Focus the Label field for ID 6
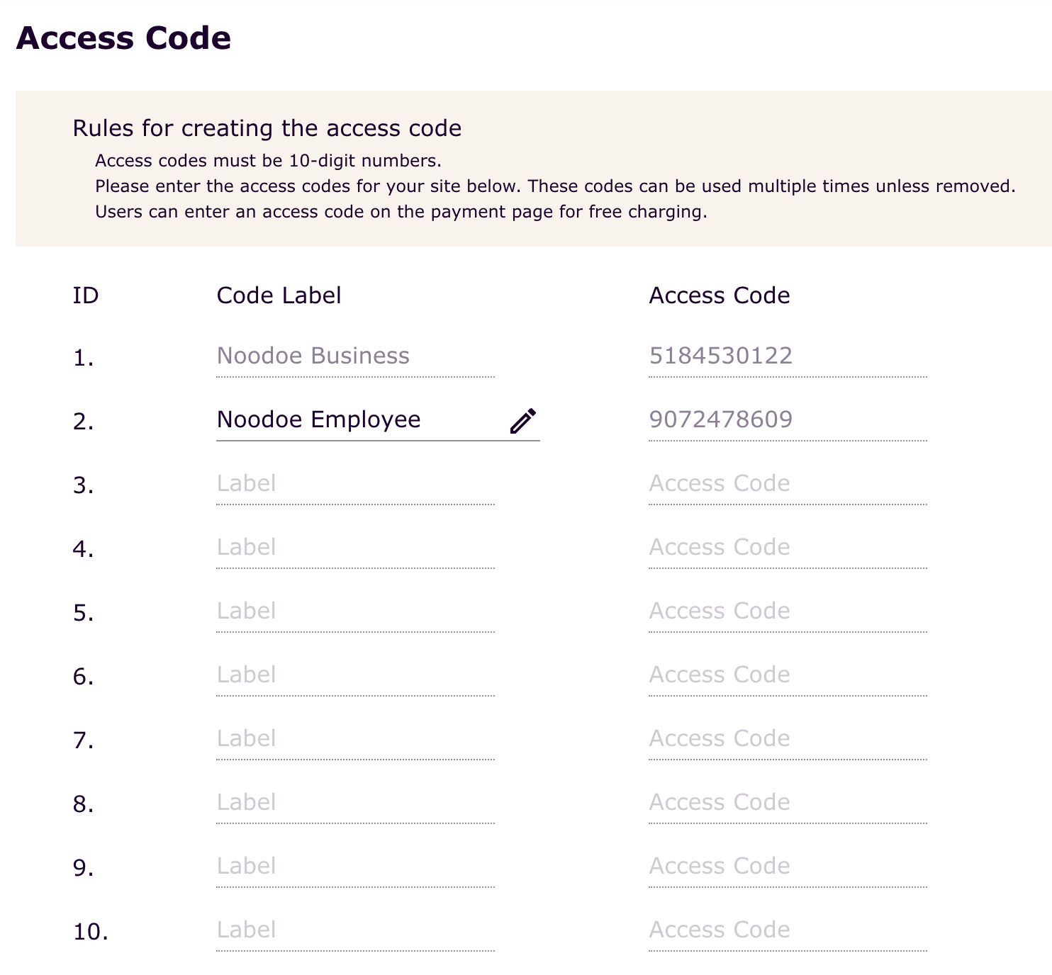This screenshot has height=975, width=1052. tap(354, 675)
